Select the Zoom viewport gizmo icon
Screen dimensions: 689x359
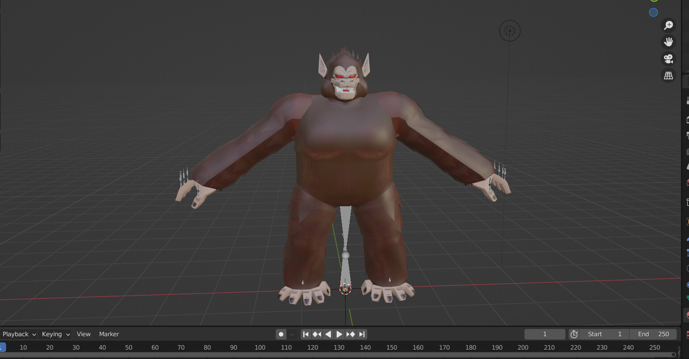click(x=668, y=25)
